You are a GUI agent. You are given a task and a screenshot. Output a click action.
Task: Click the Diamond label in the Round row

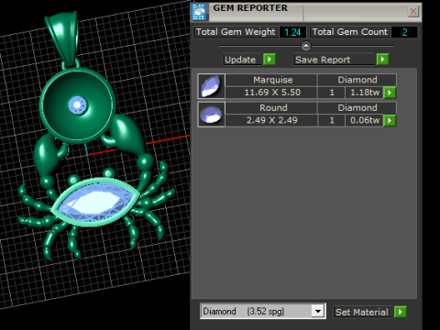[x=357, y=108]
